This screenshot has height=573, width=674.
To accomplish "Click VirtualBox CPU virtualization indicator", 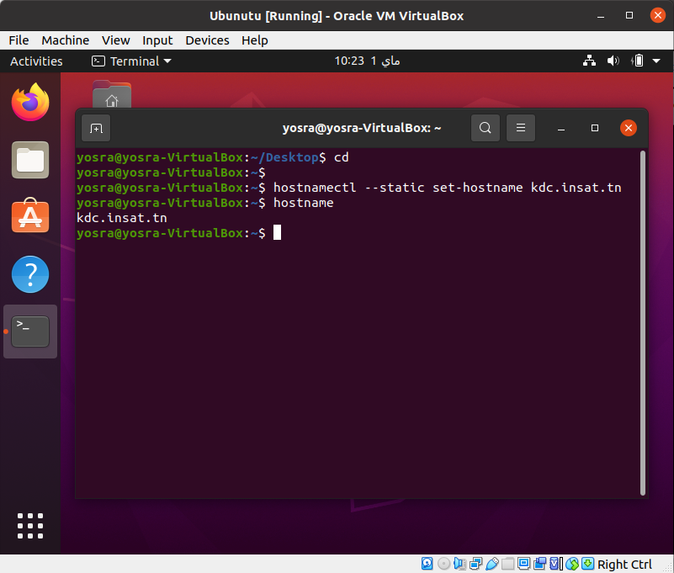I will point(556,564).
